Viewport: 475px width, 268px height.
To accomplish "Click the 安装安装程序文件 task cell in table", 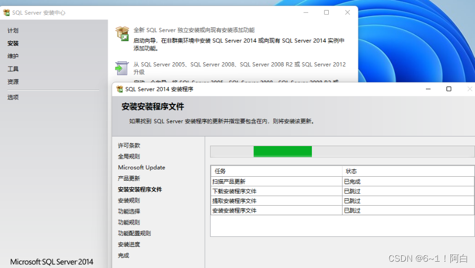I will (x=277, y=210).
